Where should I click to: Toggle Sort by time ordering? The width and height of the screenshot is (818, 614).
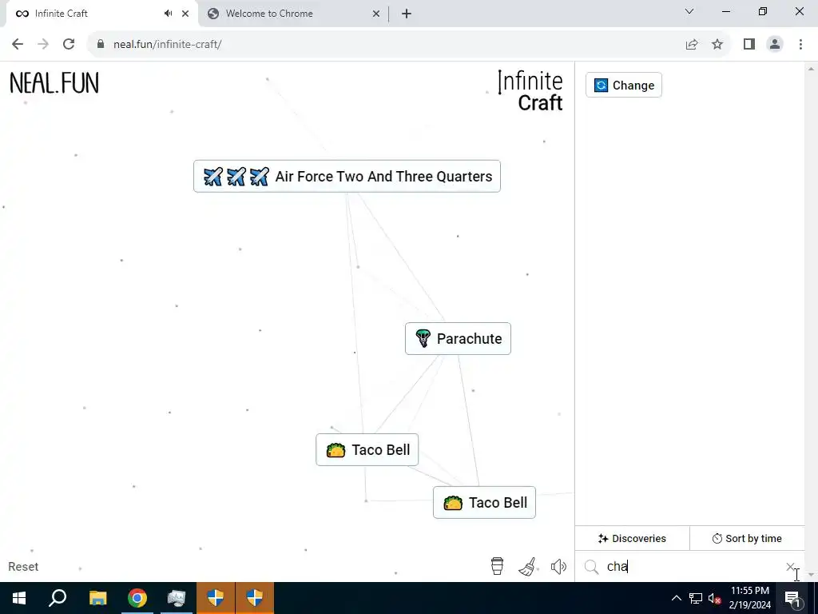[747, 538]
